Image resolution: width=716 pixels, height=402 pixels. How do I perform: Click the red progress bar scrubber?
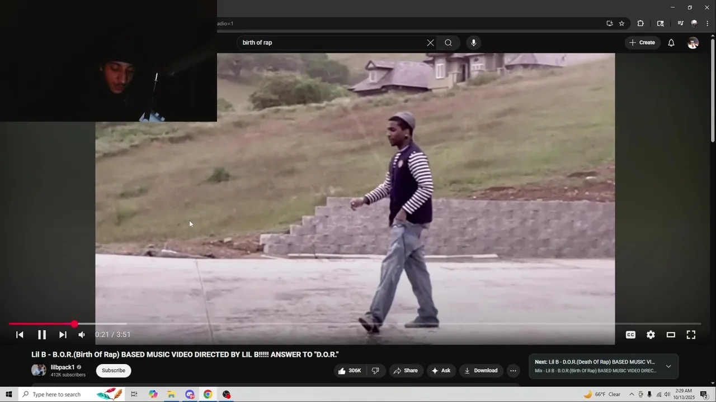click(74, 324)
